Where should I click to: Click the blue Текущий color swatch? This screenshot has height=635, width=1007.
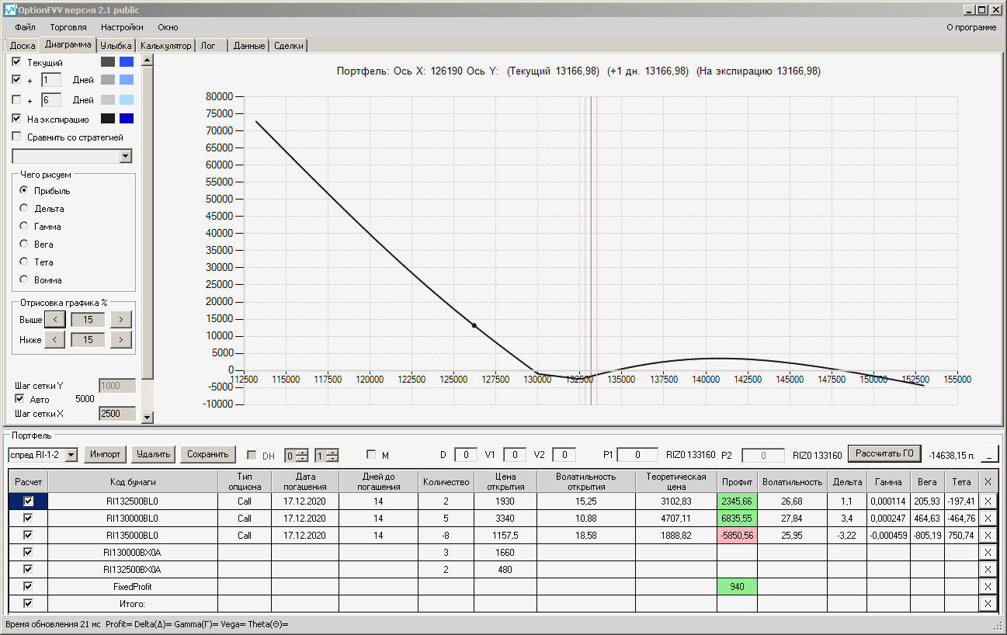[127, 61]
